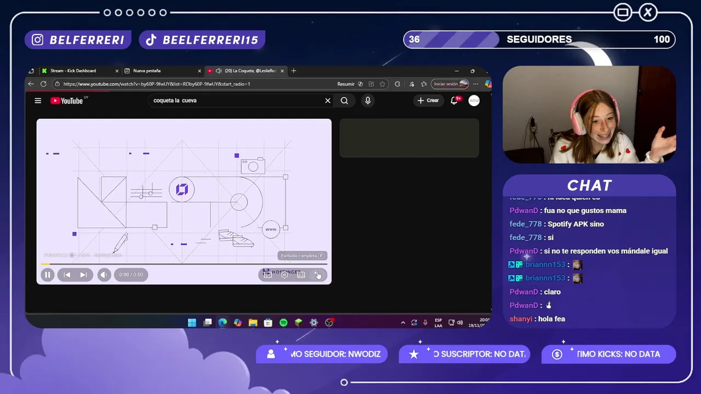Toggle subtitles in the video player
Screen dimensions: 701x394
pos(268,275)
